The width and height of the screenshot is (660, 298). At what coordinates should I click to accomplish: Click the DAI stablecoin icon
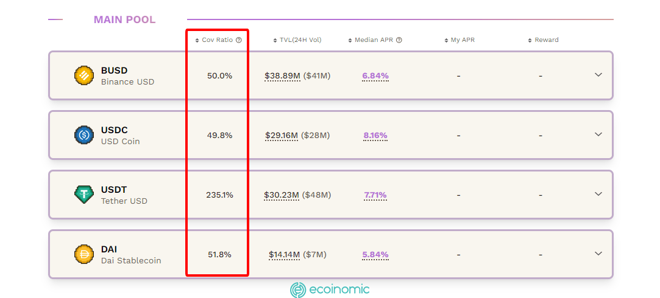point(83,254)
